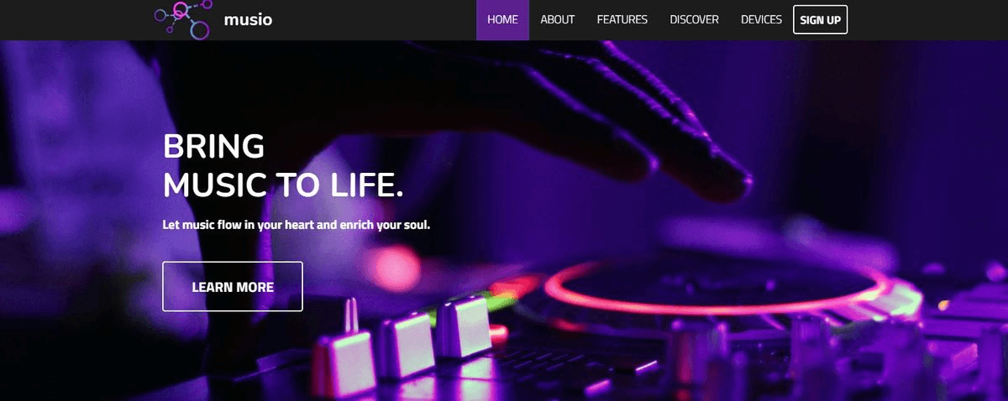The image size is (1008, 401).
Task: Open the ABOUT section from navbar
Action: point(558,19)
